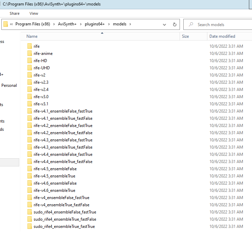Select rife-v4.2_ensembleFalse_fastTrue folder name
This screenshot has height=232, width=252.
(x=63, y=126)
